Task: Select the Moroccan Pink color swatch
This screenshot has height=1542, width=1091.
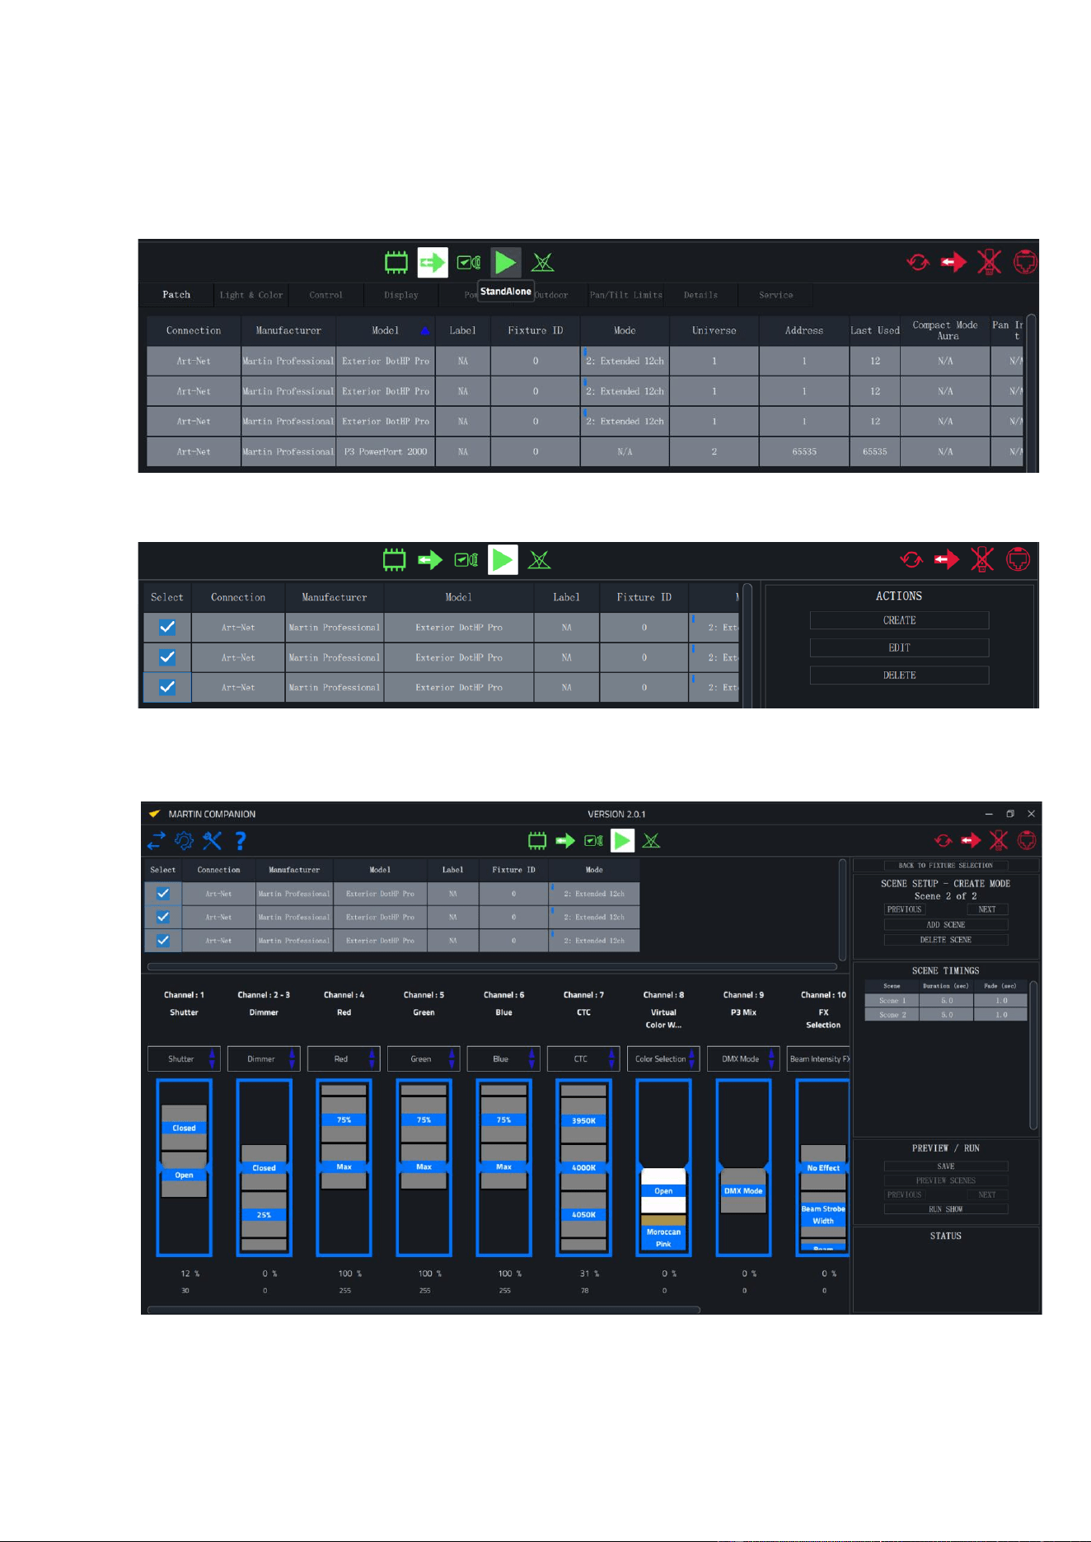Action: [663, 1232]
